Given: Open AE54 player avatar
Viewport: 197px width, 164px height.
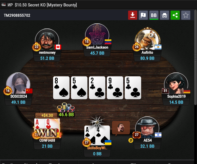Looking at the screenshot, I should [147, 127].
